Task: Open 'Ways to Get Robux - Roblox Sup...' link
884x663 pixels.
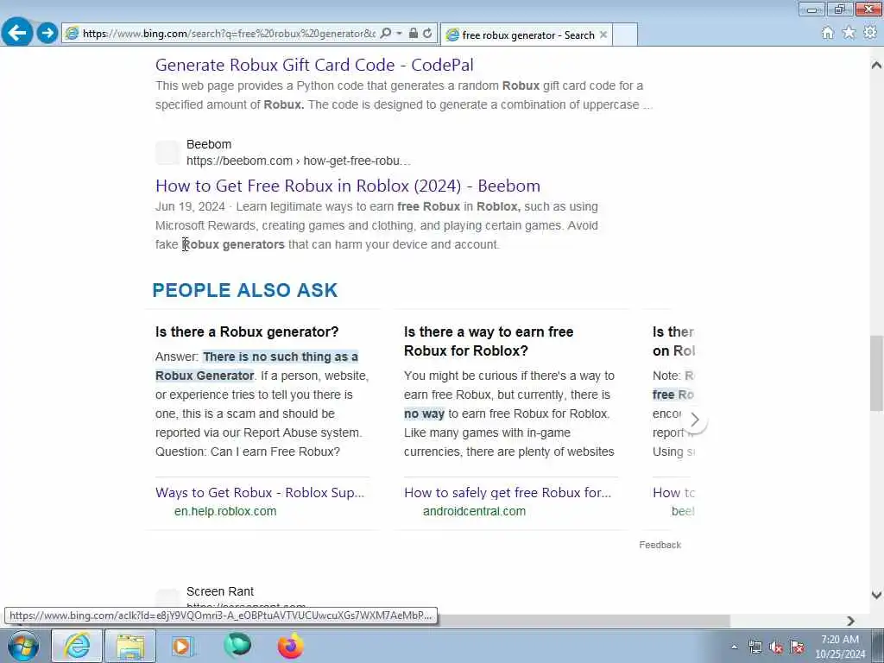Action: point(260,492)
